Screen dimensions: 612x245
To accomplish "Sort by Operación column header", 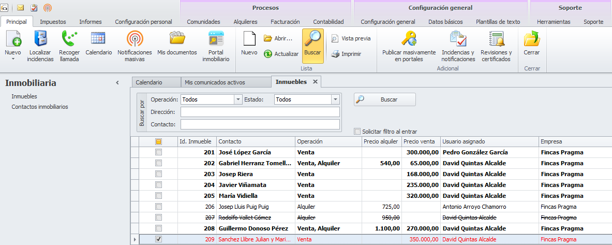I will (x=329, y=141).
